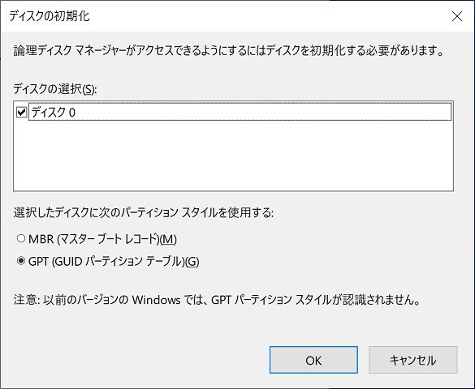Viewport: 475px width, 389px height.
Task: Click the MBR (マスター ブート レコード) label
Action: (102, 239)
